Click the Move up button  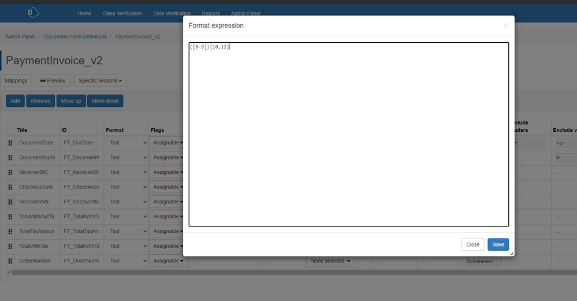(71, 101)
